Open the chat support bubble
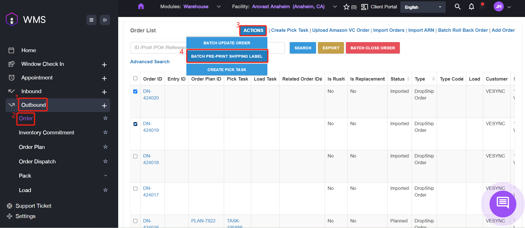The height and width of the screenshot is (228, 525). tap(502, 204)
